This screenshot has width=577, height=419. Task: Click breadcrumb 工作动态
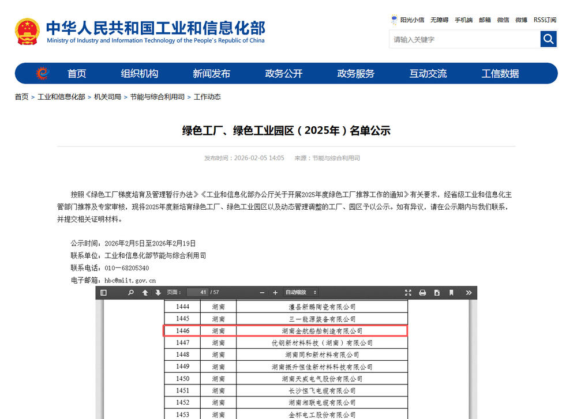click(207, 97)
